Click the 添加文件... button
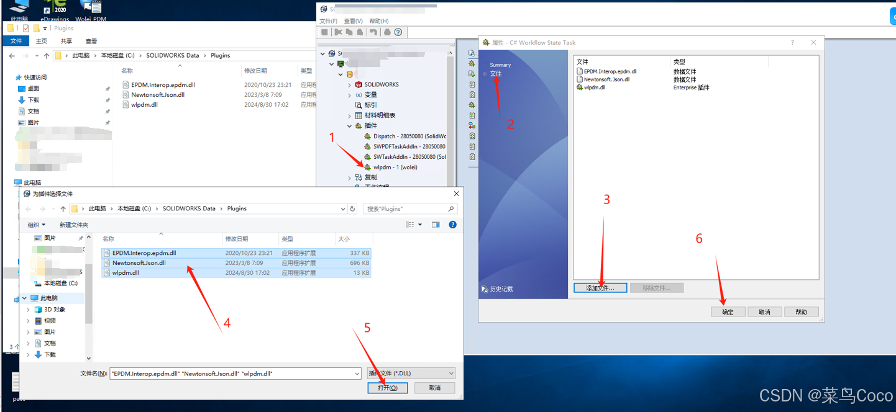The image size is (896, 412). (x=600, y=288)
